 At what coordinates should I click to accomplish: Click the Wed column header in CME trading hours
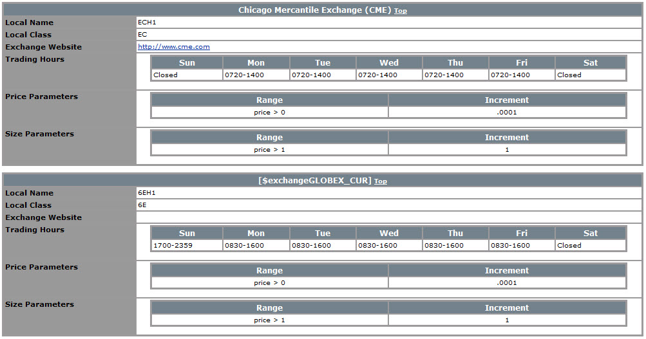click(x=389, y=62)
